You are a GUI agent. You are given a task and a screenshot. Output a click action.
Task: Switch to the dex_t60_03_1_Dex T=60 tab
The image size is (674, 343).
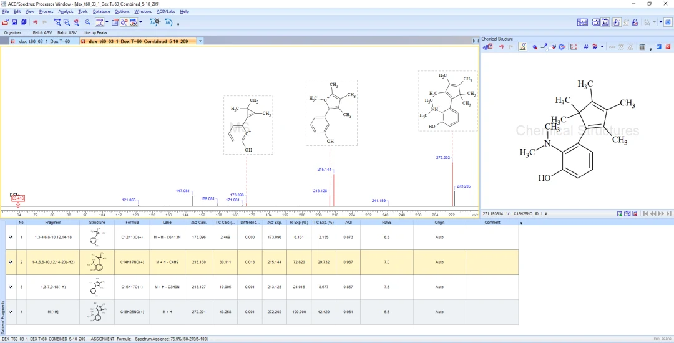[44, 41]
